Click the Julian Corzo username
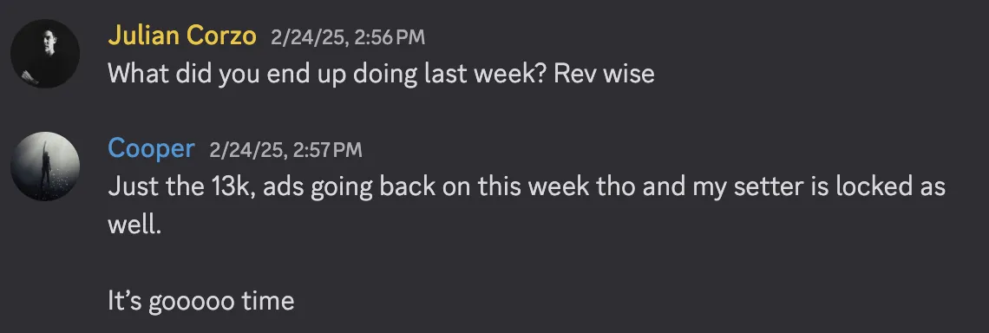Screen dimensions: 989x333 tap(182, 36)
